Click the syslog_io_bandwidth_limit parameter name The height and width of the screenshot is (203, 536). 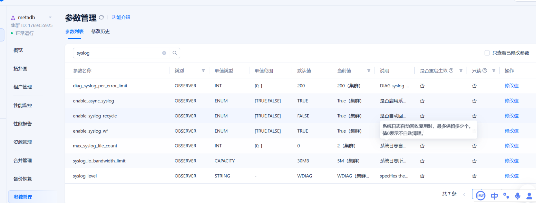point(99,161)
